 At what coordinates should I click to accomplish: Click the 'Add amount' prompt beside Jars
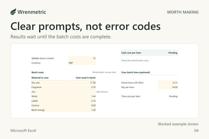point(102,92)
